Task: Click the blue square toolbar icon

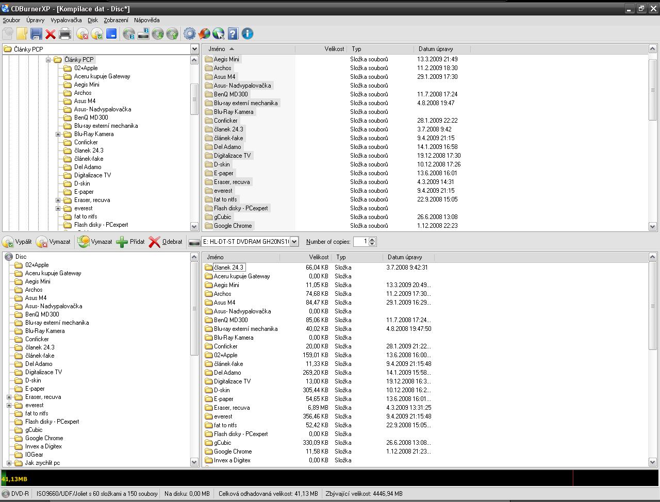Action: (111, 34)
